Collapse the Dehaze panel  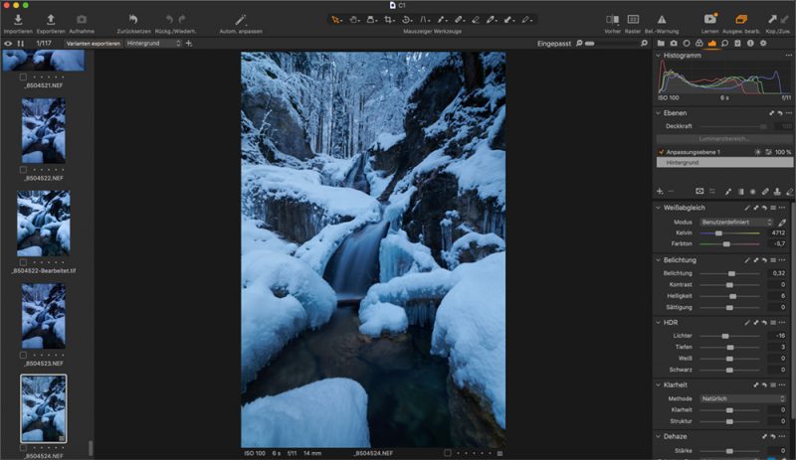point(659,436)
